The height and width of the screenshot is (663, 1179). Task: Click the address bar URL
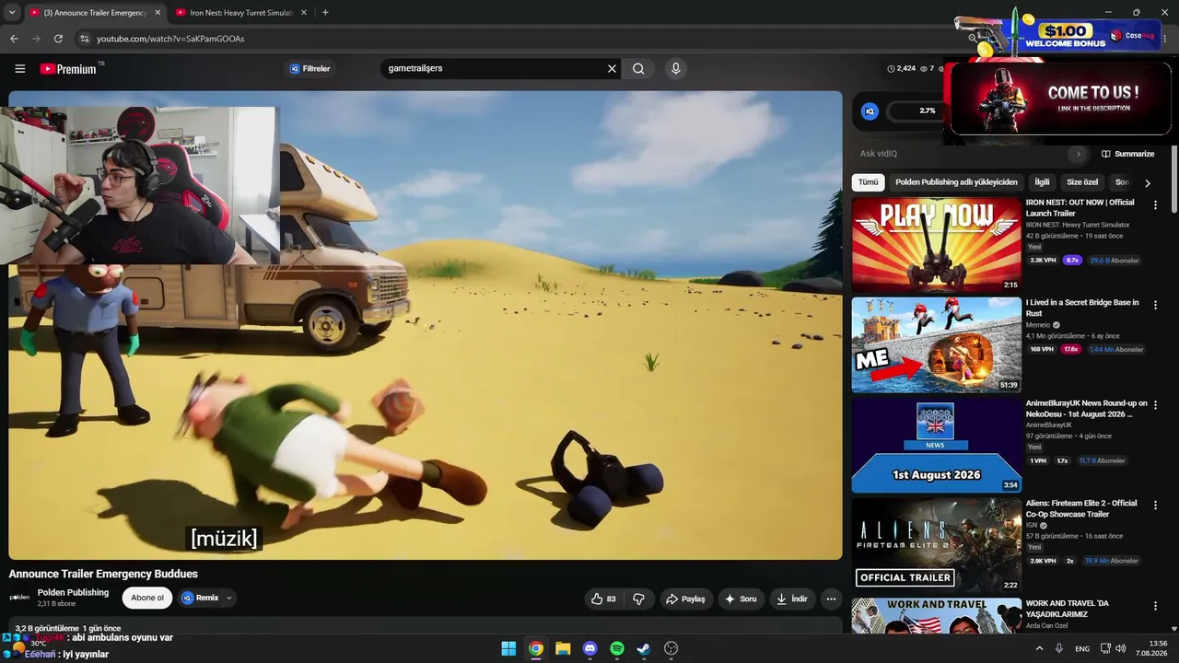(170, 39)
